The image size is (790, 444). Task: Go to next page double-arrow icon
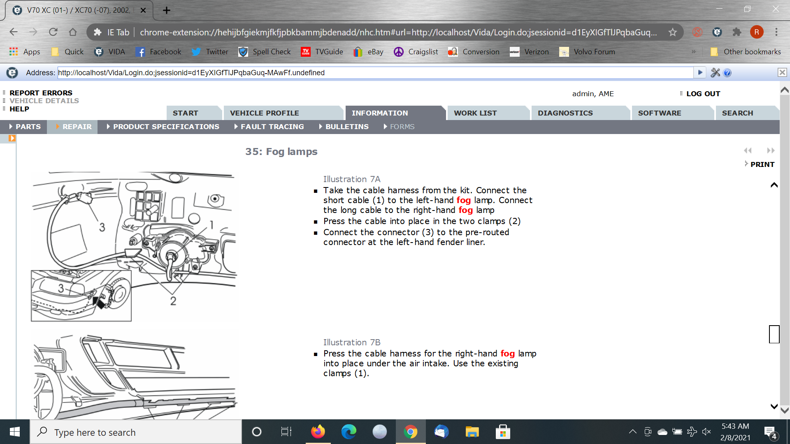[x=771, y=150]
